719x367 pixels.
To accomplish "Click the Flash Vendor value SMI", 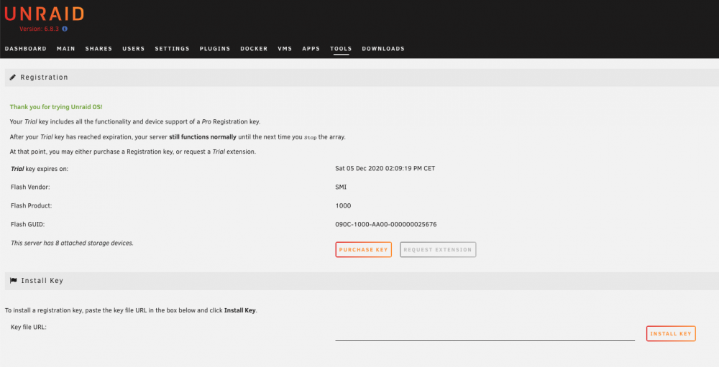I will pos(341,187).
